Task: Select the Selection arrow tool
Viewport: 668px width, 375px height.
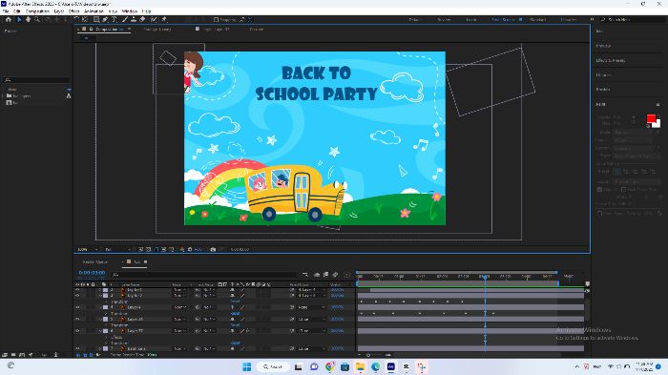Action: [19, 20]
